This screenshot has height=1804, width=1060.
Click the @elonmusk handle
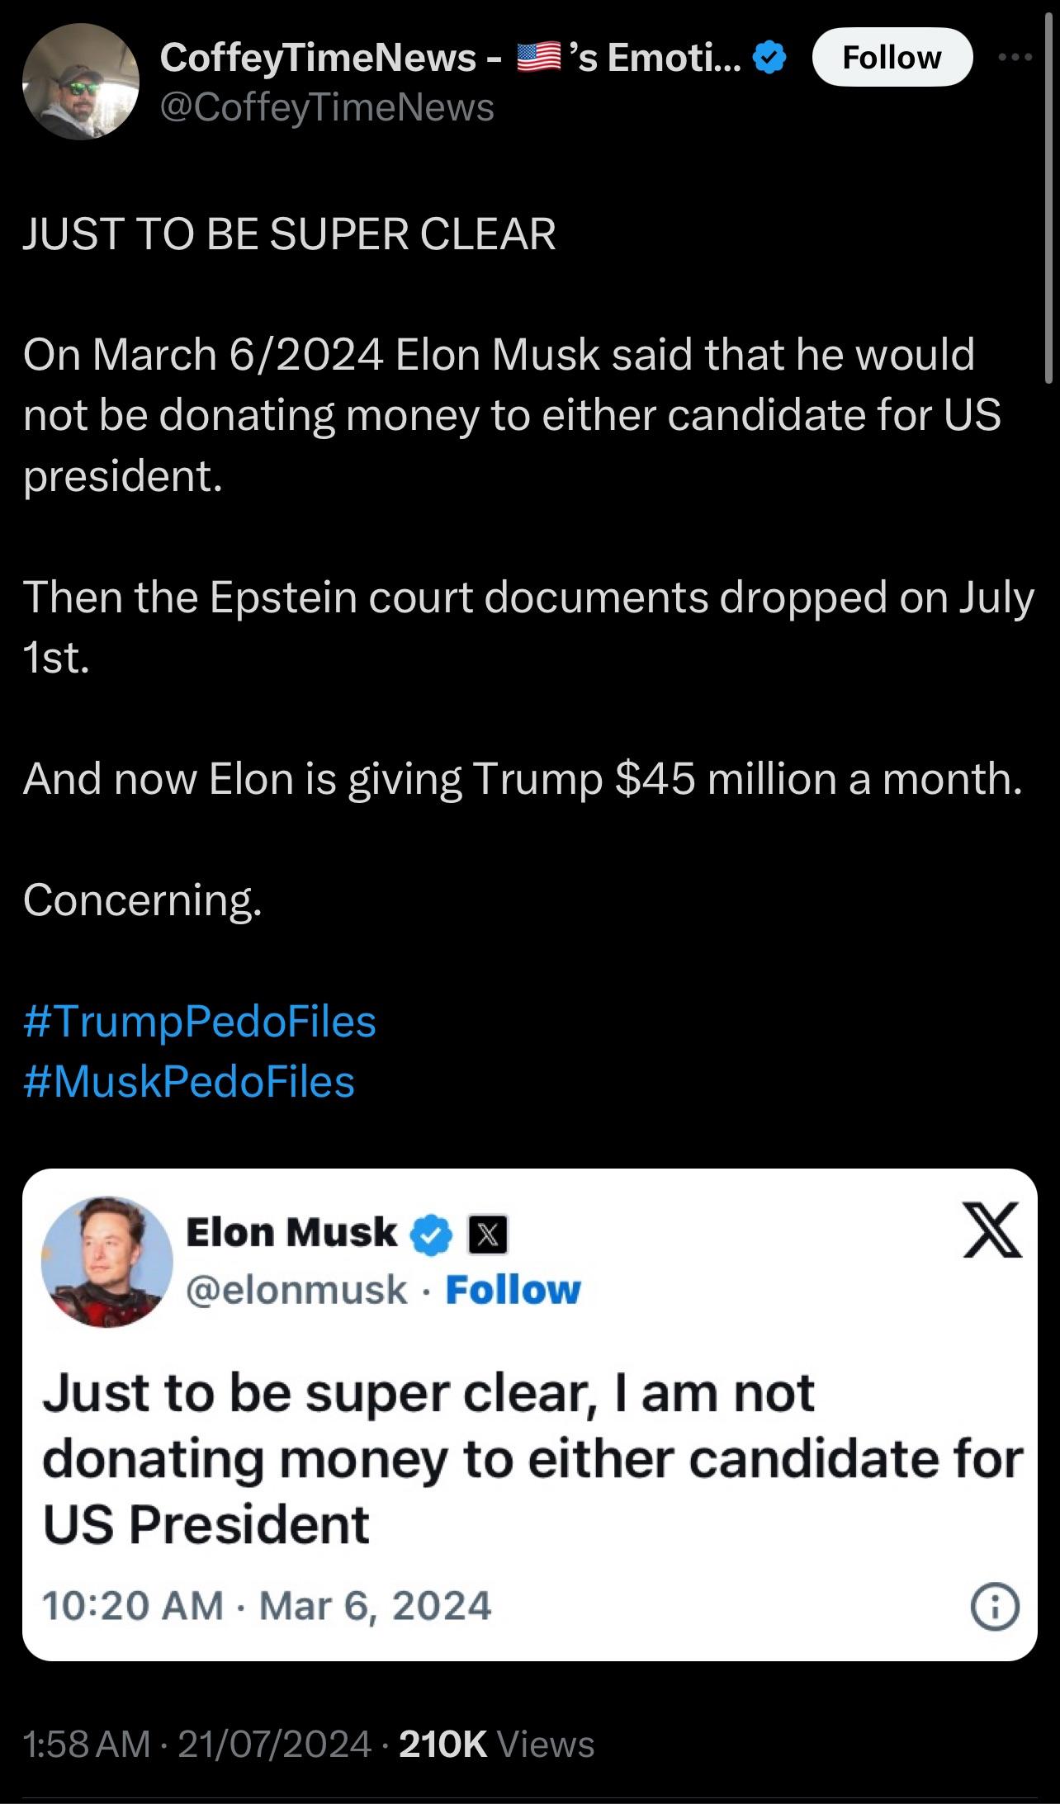pos(297,1290)
